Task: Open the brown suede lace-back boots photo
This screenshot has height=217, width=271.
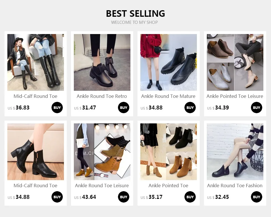Action: tap(169, 152)
